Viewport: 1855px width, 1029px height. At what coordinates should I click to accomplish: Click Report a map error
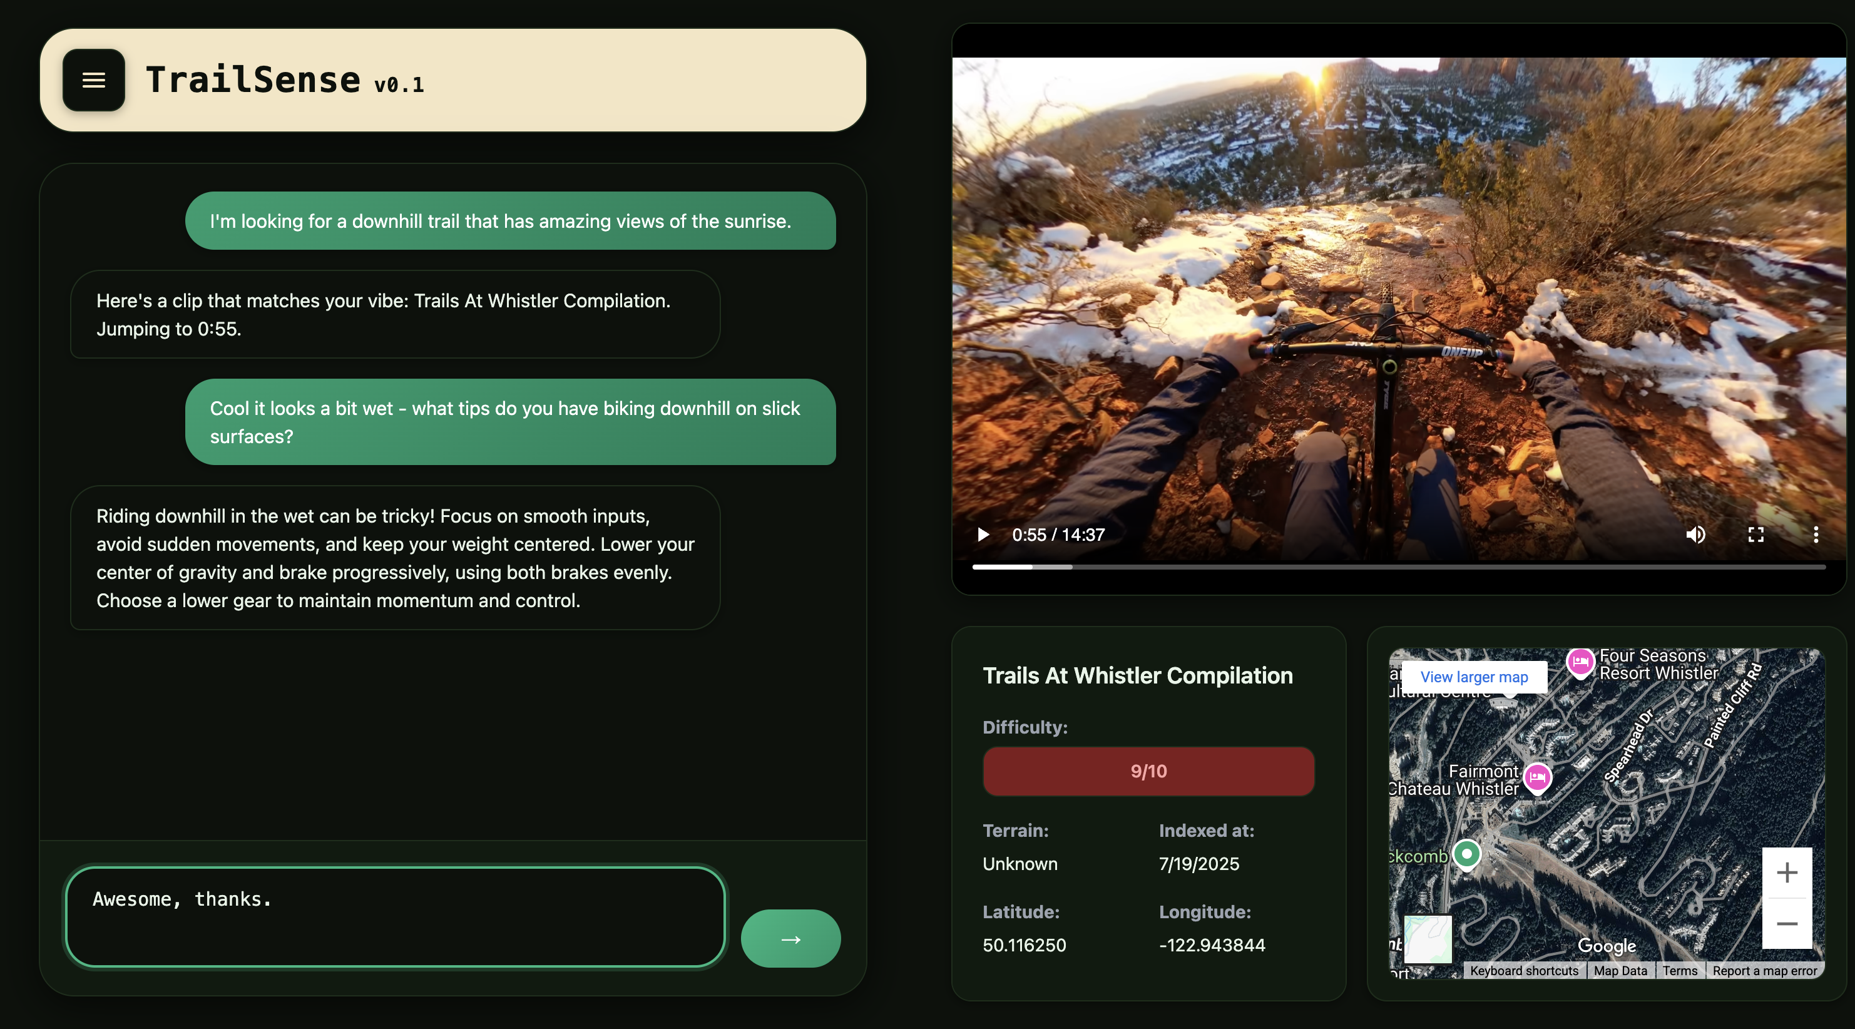(1764, 971)
